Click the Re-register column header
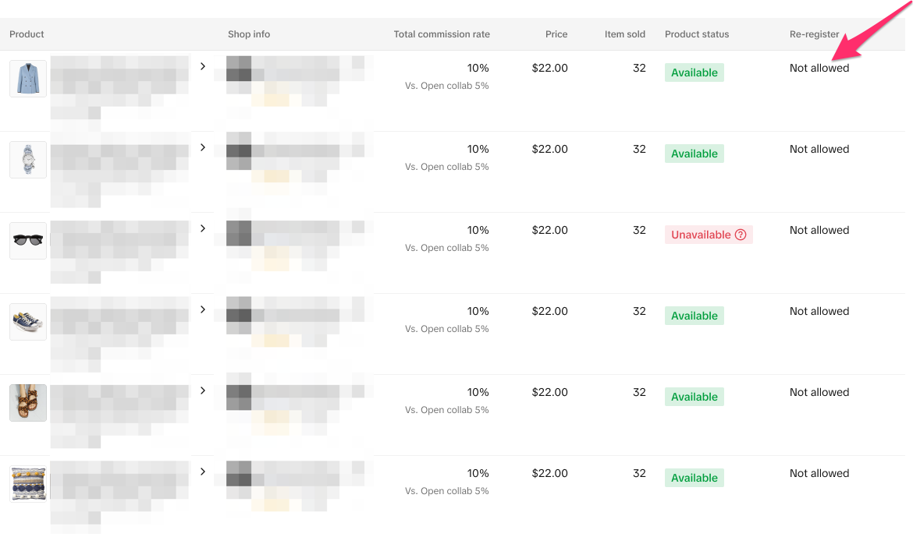This screenshot has width=913, height=537. click(x=814, y=34)
